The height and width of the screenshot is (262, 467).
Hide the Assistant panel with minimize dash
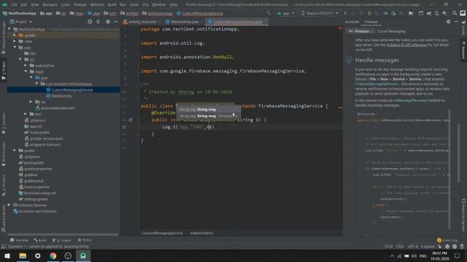(x=456, y=22)
